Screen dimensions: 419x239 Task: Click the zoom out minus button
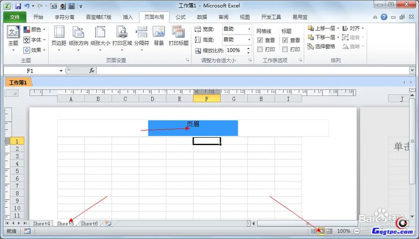coord(357,231)
